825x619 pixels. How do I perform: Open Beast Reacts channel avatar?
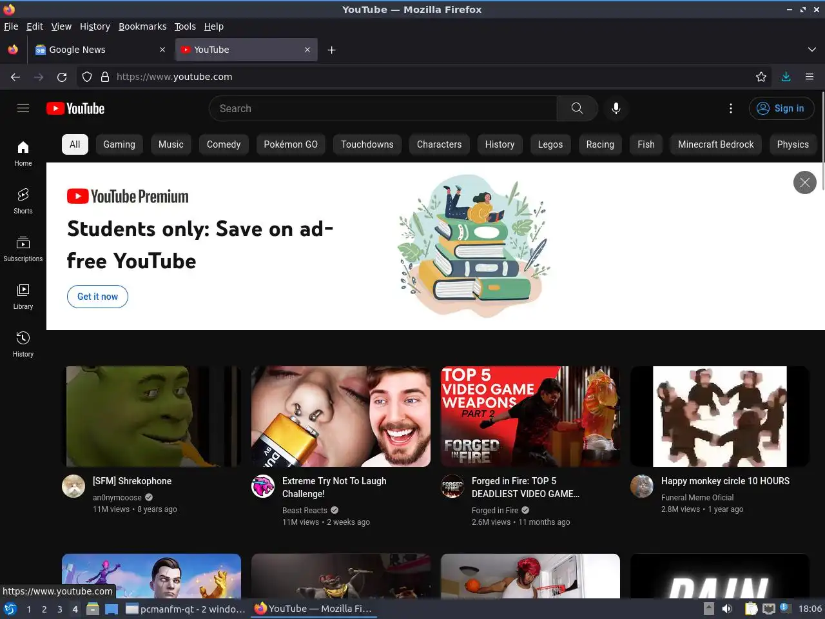pos(263,486)
